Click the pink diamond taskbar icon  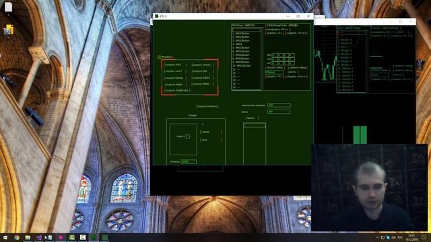click(x=61, y=237)
